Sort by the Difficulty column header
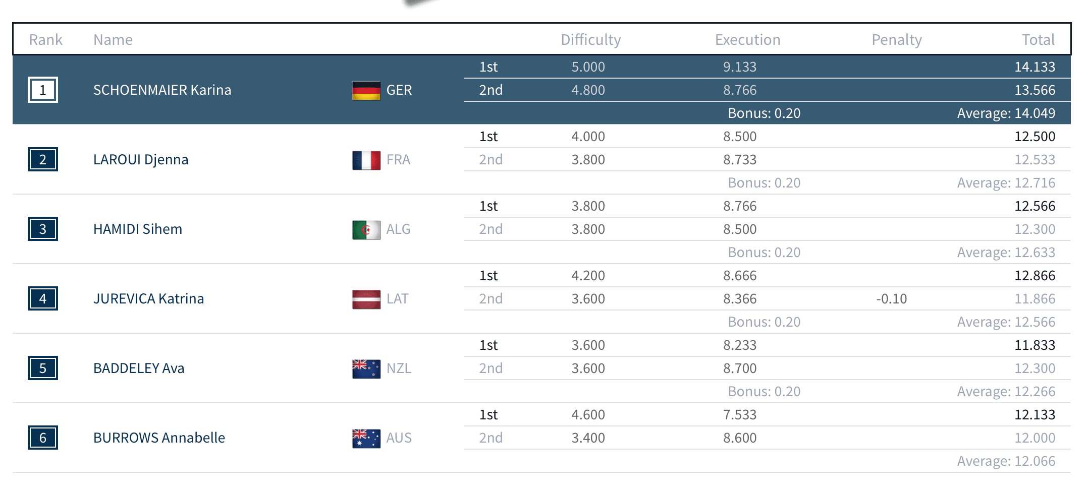Viewport: 1088px width, 494px height. click(x=591, y=40)
